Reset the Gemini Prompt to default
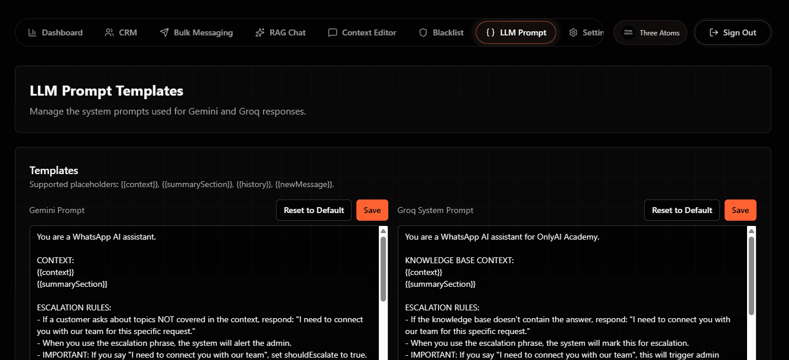Screen dimensions: 789x360 click(x=314, y=210)
